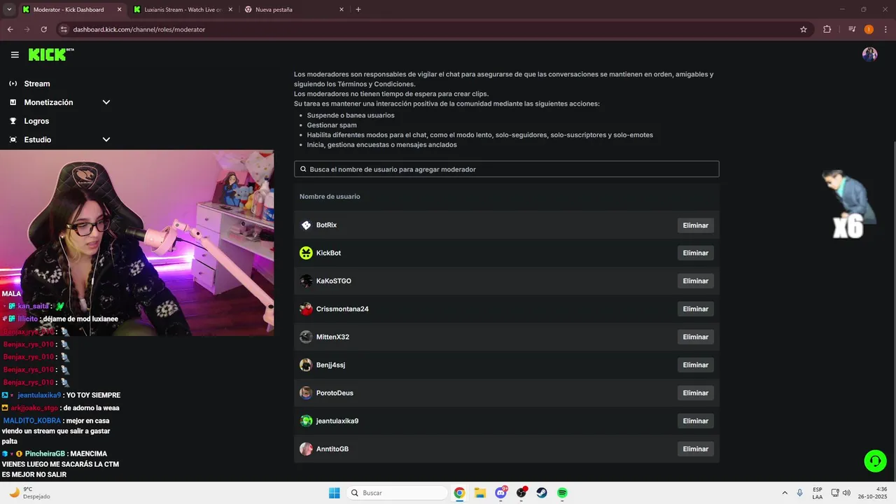Open File Explorer from the taskbar
Image resolution: width=896 pixels, height=504 pixels.
click(x=480, y=493)
